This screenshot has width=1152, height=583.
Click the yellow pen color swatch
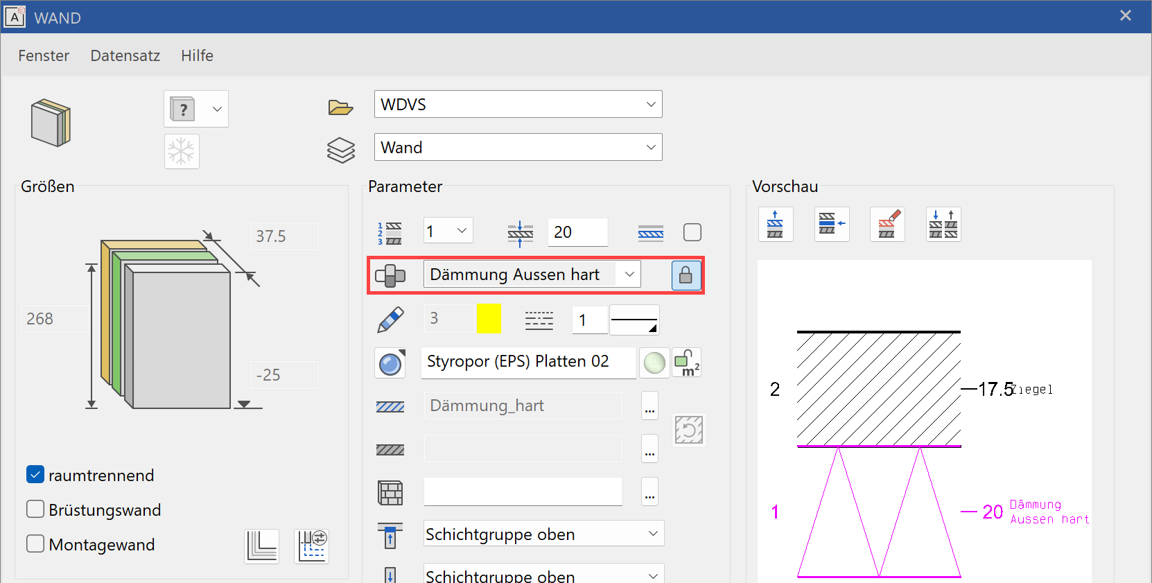click(x=489, y=319)
